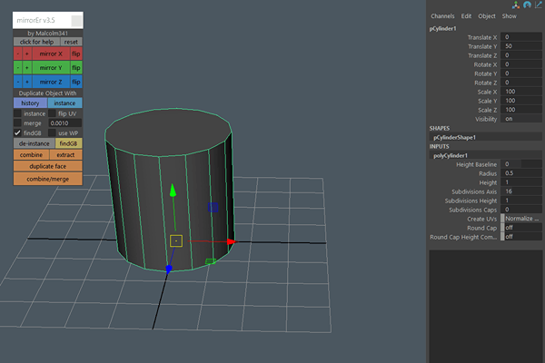Viewport: 545px width, 363px height.
Task: Click the blue Z-axis move handle
Action: (x=169, y=269)
